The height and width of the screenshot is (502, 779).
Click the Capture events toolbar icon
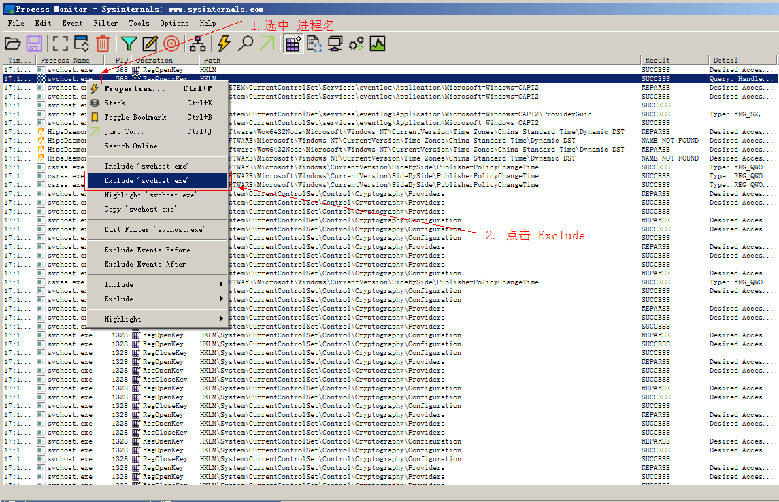61,44
